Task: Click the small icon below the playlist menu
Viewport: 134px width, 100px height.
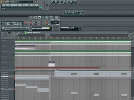Action: 3,36
